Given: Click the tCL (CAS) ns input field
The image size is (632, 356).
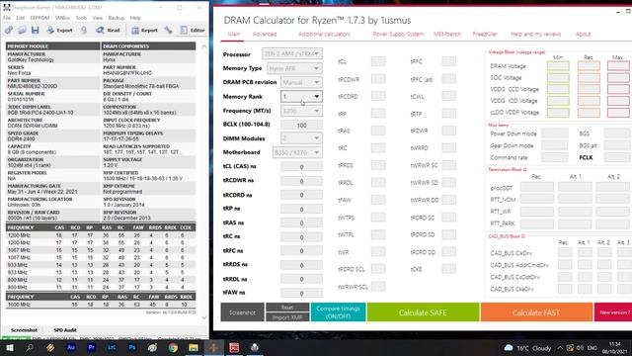Looking at the screenshot, I should click(x=301, y=167).
